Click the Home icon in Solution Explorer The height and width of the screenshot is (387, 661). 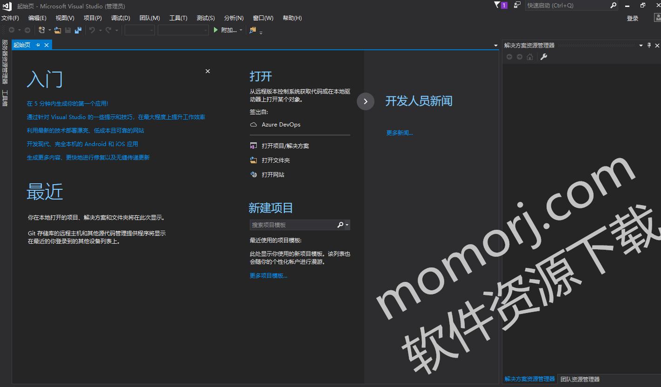click(530, 57)
